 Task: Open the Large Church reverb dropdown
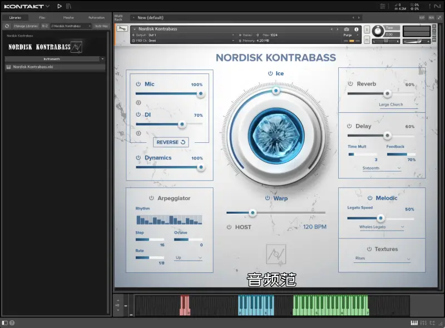click(398, 105)
